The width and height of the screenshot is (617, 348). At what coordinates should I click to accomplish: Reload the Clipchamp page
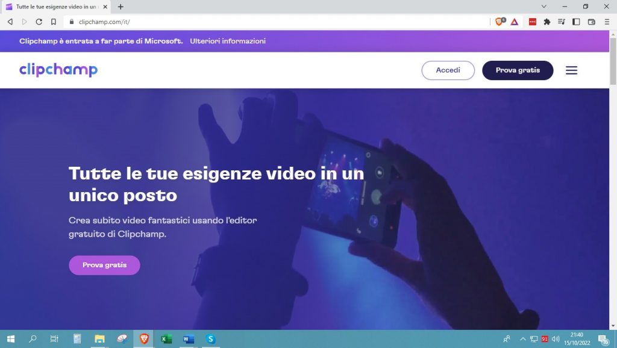point(39,21)
